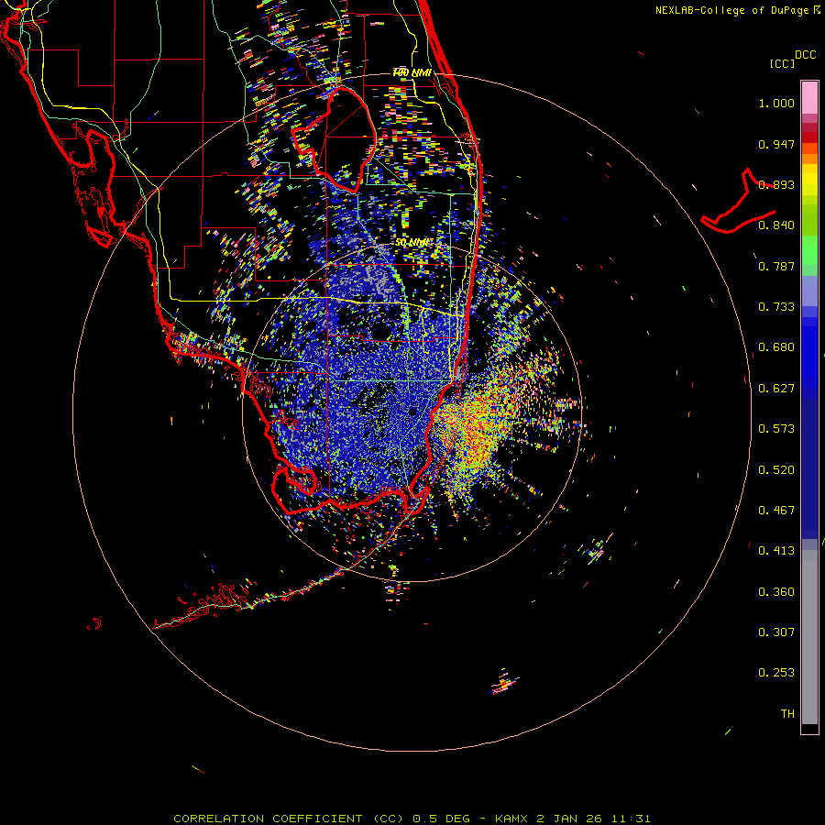Click the 0.787 scale value

tap(776, 266)
